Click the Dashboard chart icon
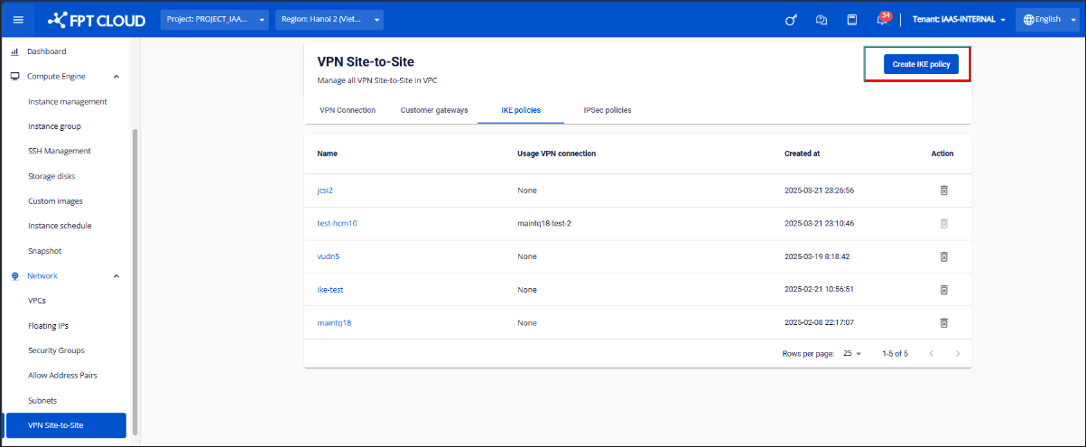The height and width of the screenshot is (447, 1086). tap(15, 51)
